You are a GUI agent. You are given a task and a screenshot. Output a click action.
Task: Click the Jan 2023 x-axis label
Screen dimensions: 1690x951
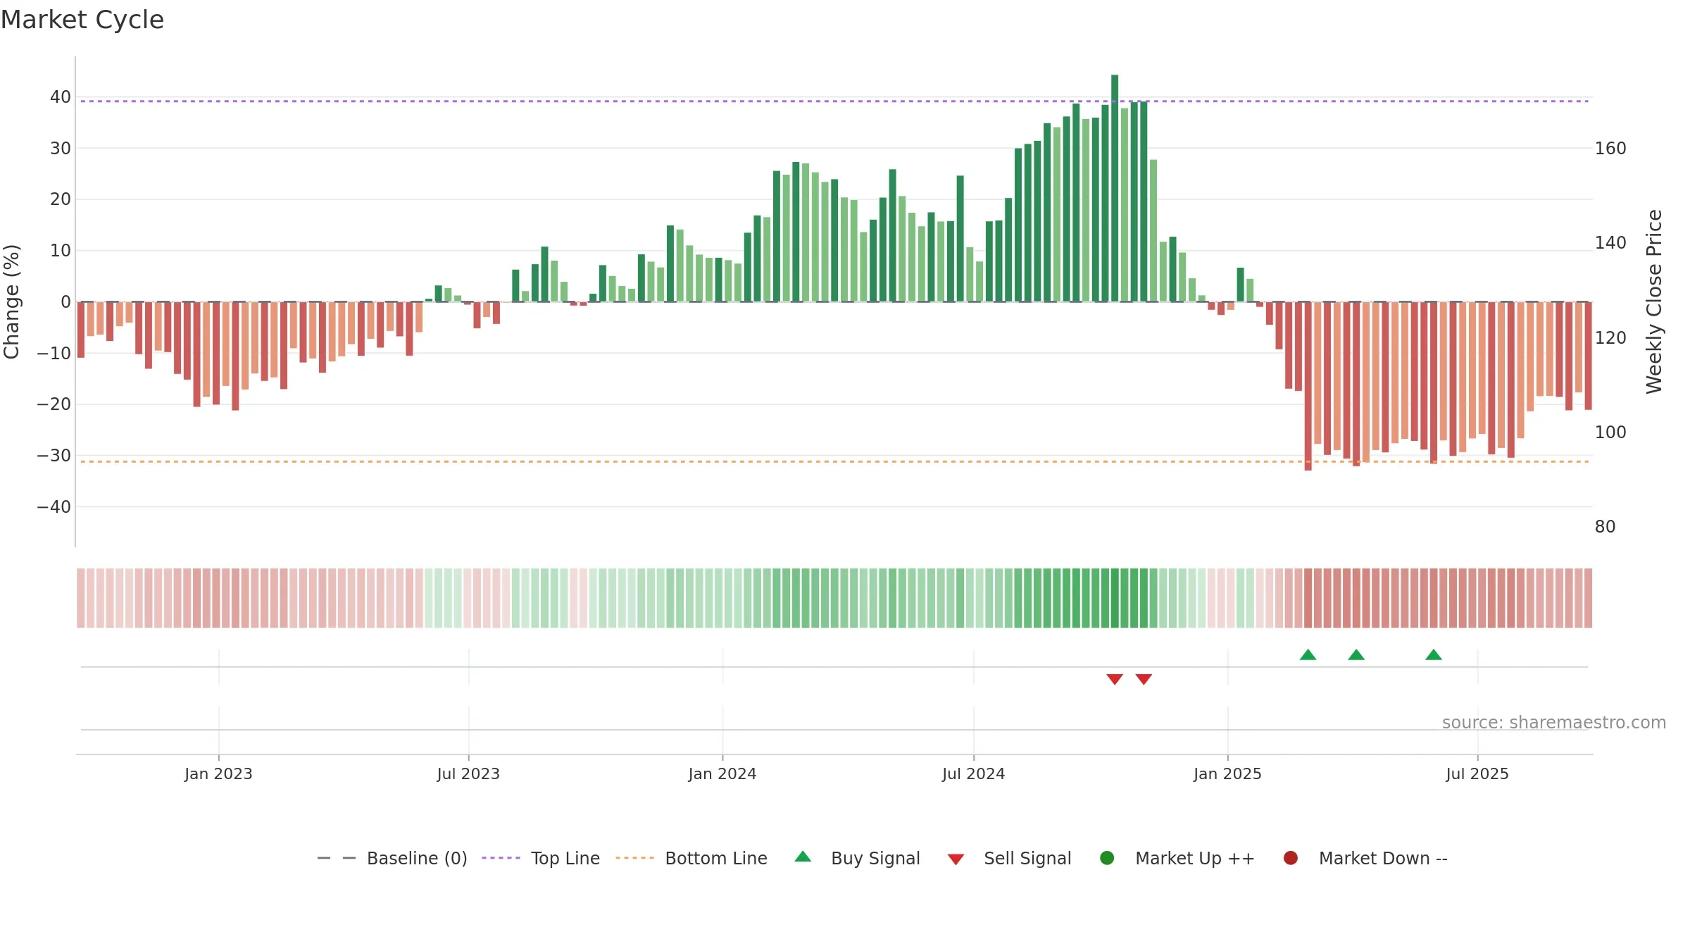click(218, 773)
